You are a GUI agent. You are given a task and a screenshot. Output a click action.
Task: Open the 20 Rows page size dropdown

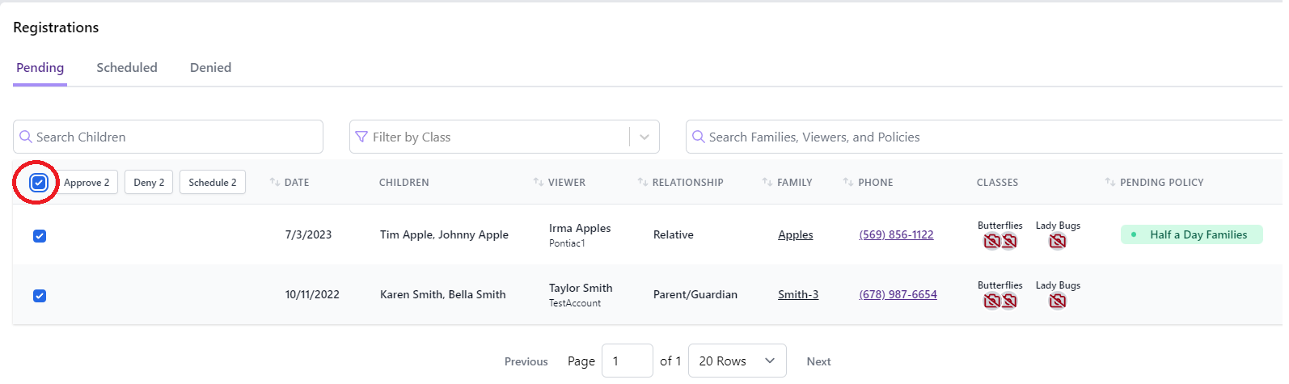tap(737, 361)
